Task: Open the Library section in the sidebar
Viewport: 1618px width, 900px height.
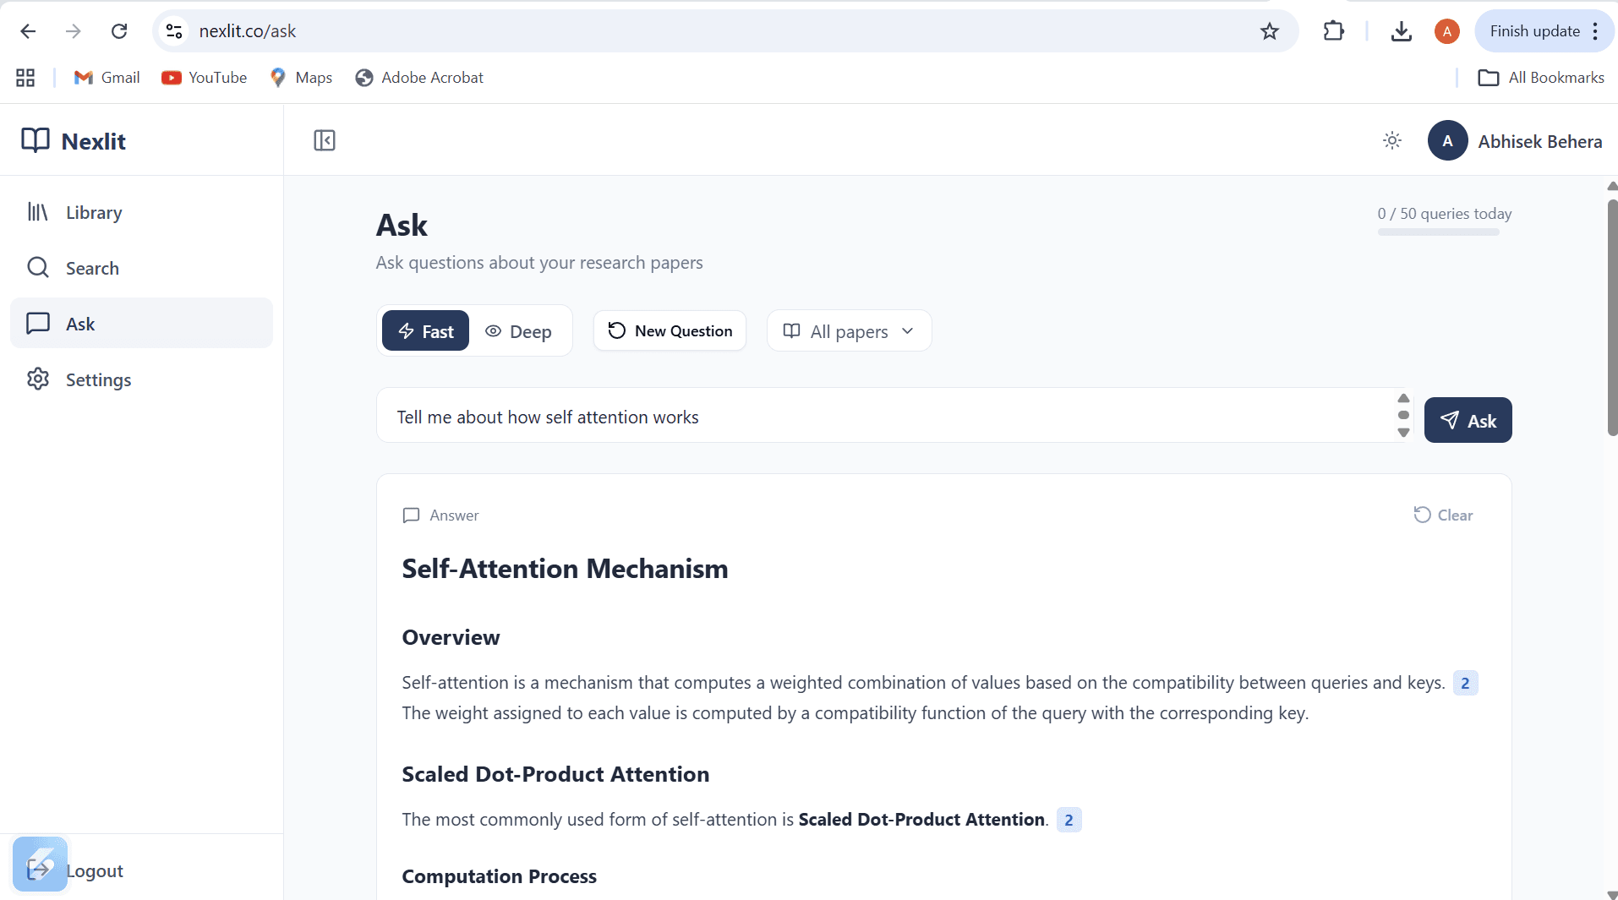Action: (x=93, y=212)
